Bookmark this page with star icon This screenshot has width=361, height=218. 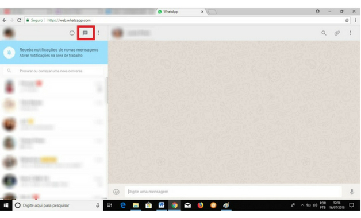pos(347,20)
